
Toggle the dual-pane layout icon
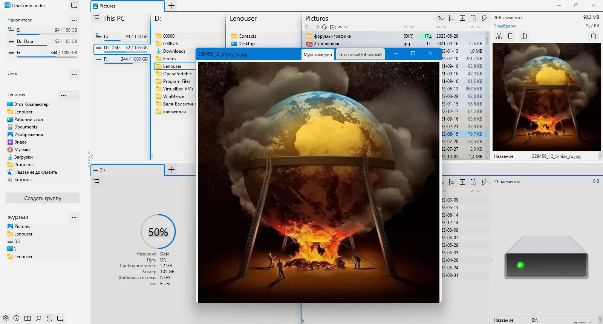28,318
